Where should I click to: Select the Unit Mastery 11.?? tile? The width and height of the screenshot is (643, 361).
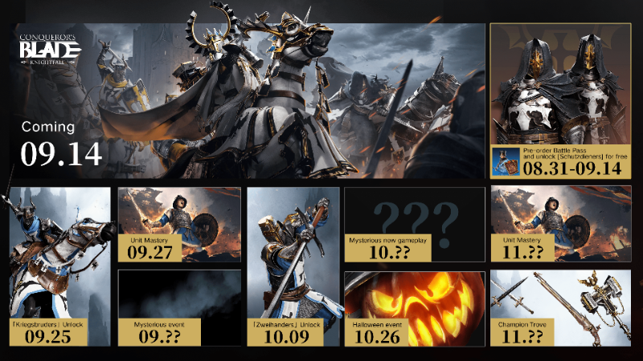click(560, 224)
